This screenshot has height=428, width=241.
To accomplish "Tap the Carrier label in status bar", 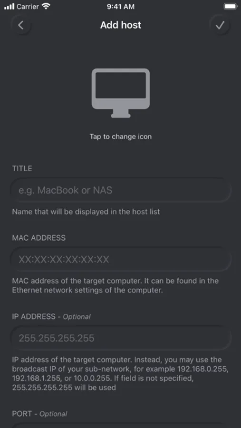I will pos(28,7).
